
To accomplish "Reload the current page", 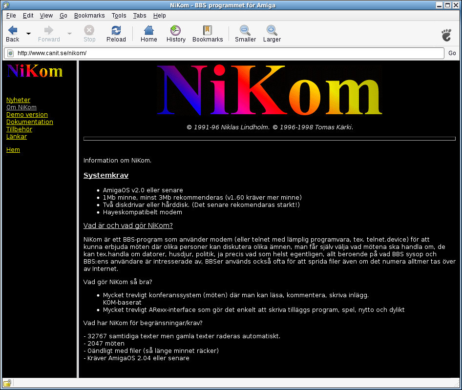I will tap(116, 34).
